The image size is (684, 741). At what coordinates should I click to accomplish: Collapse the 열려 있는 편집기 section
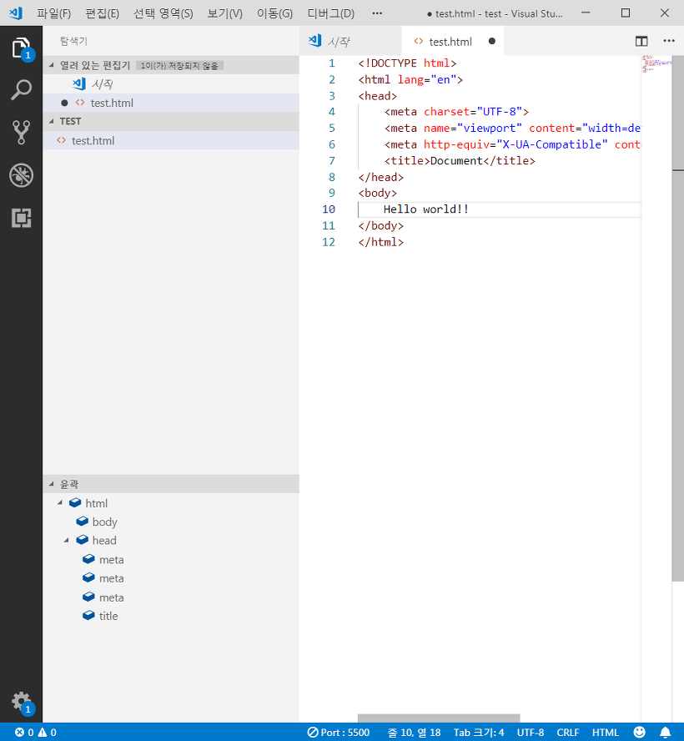tap(52, 65)
